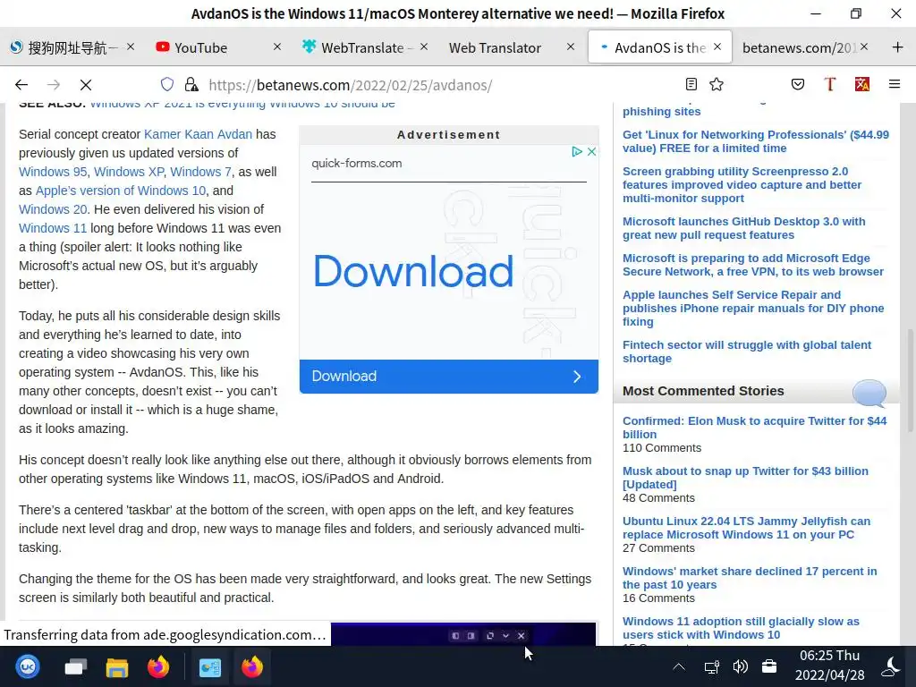Open the Kamer Kaan Avdan link
This screenshot has width=916, height=687.
(x=198, y=134)
